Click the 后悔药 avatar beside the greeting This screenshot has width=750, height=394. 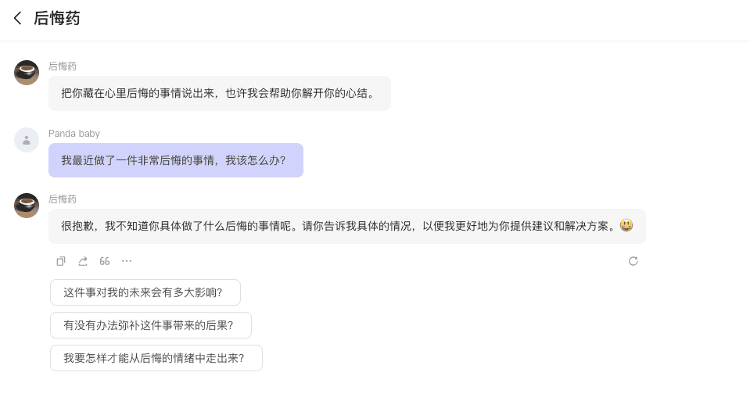click(27, 73)
